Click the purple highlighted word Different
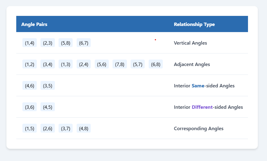This screenshot has width=267, height=161. click(202, 107)
